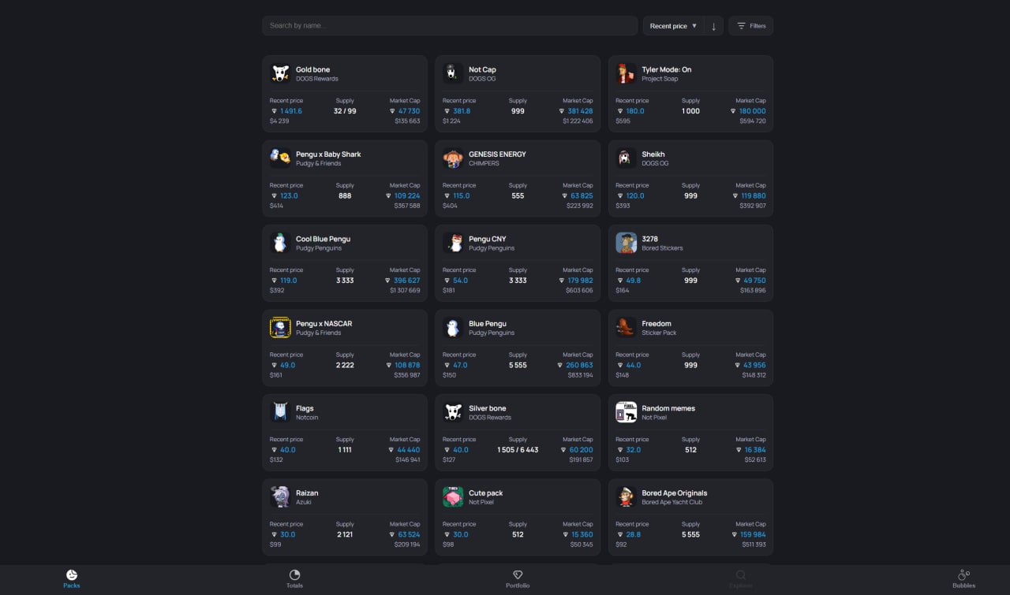Click Bored Ape Originals market cap 159 984
The image size is (1010, 595).
tap(753, 534)
